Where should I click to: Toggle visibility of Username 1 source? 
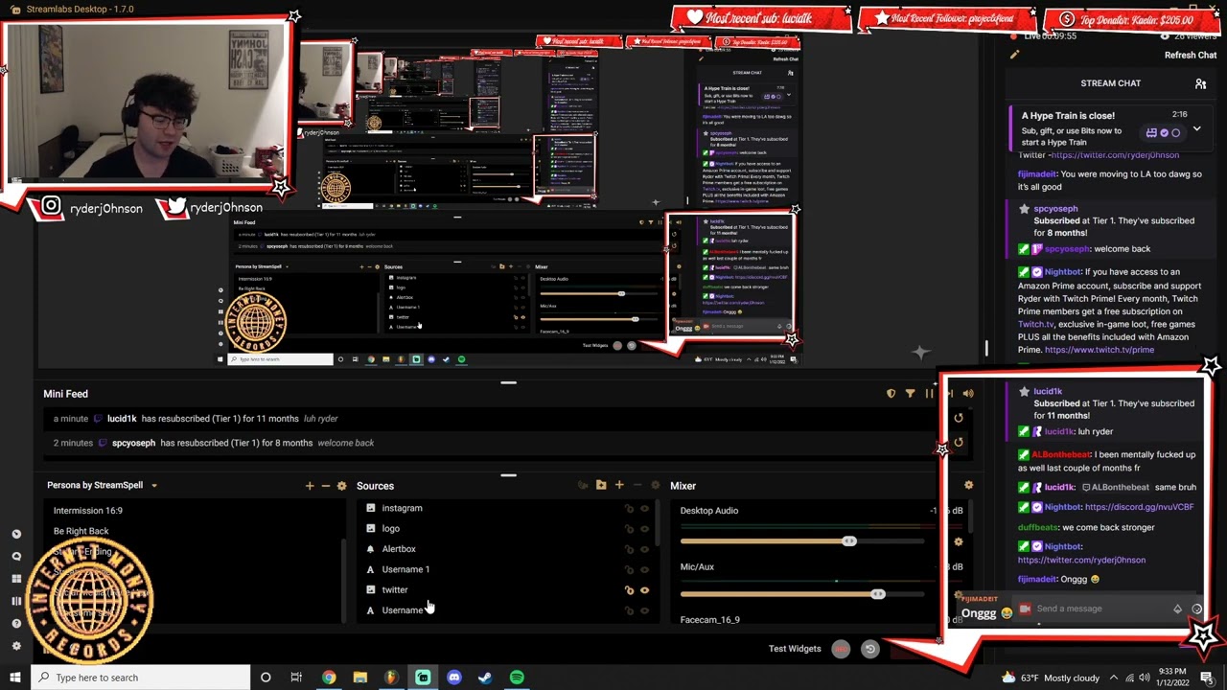[644, 569]
